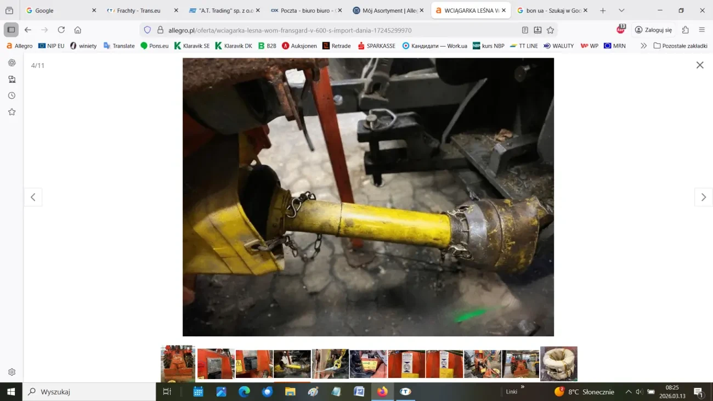This screenshot has width=713, height=401.
Task: Switch to the Frachty - Trans.eu tab
Action: click(x=140, y=10)
